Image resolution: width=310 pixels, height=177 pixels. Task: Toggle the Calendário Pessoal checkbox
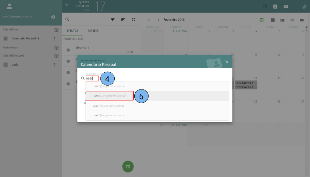pos(5,38)
